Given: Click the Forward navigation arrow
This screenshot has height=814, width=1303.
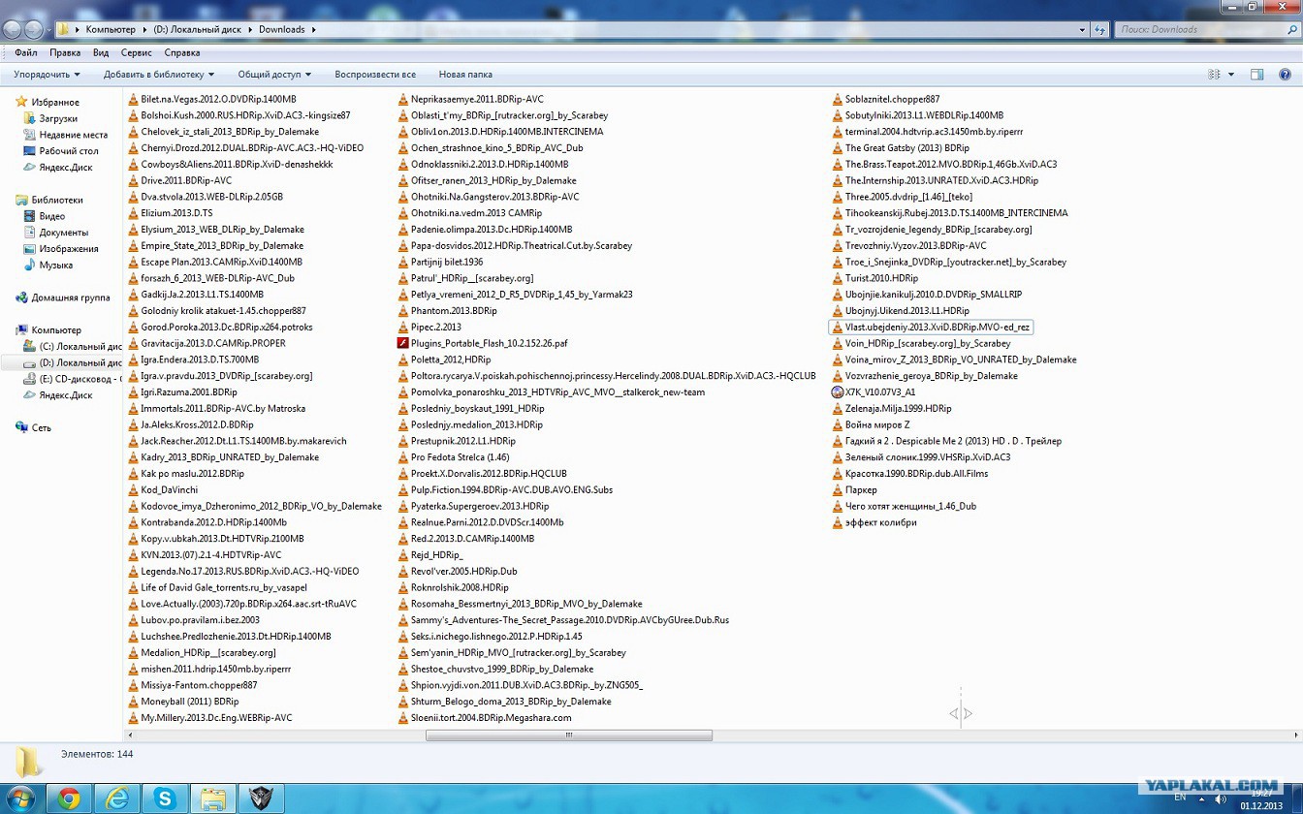Looking at the screenshot, I should coord(34,30).
